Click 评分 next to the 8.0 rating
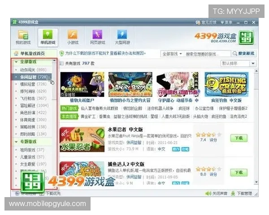The width and height of the screenshot is (269, 215). click(213, 174)
